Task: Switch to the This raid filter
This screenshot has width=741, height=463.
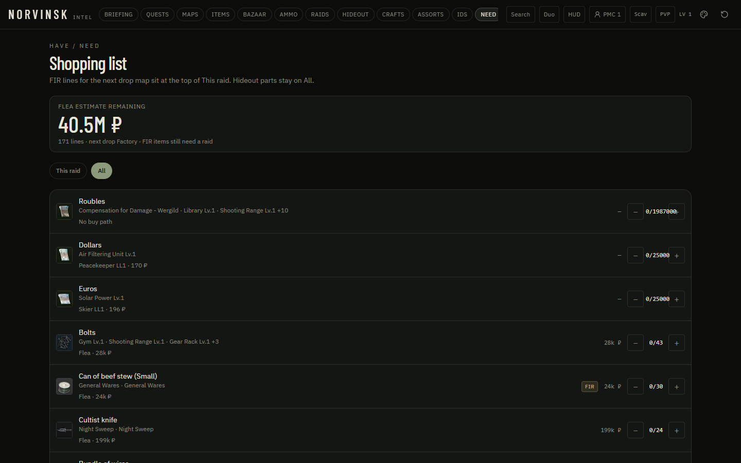Action: [68, 171]
